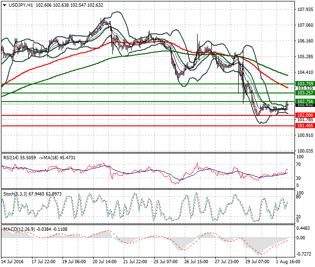Click the 100.910 price scale value
Viewport: 315px width, 267px height.
tap(305, 135)
